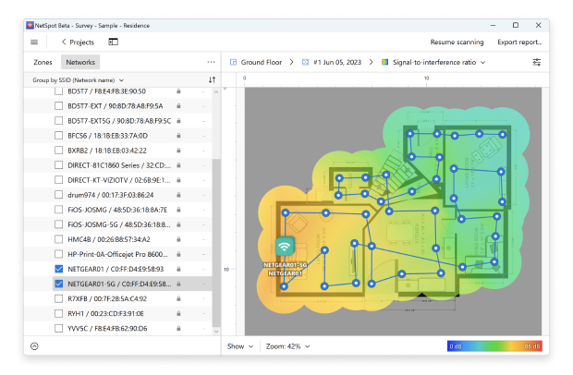
Task: Click lock icon on BFCS6 row
Action: click(178, 136)
